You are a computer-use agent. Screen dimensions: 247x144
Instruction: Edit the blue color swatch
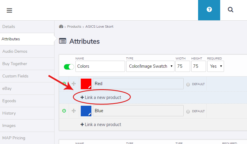86,111
